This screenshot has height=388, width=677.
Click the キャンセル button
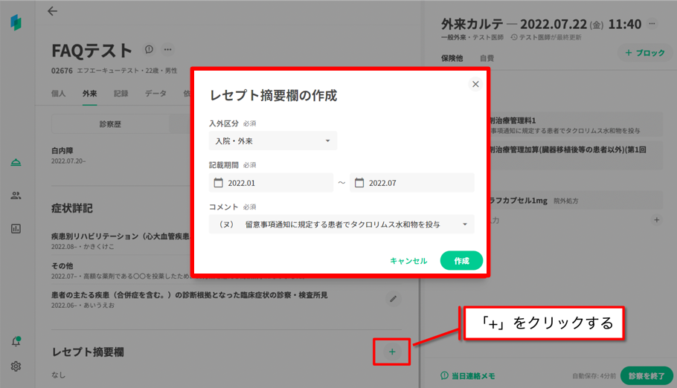(408, 261)
